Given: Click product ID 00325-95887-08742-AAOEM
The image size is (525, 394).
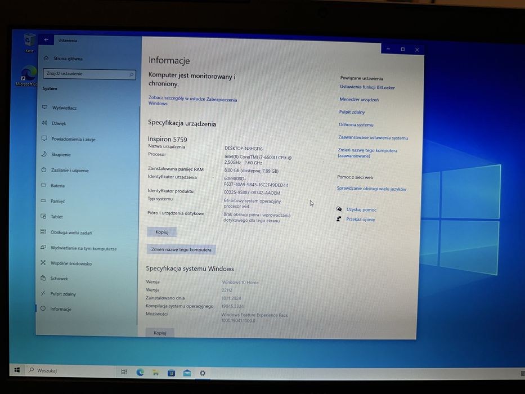Looking at the screenshot, I should click(252, 192).
